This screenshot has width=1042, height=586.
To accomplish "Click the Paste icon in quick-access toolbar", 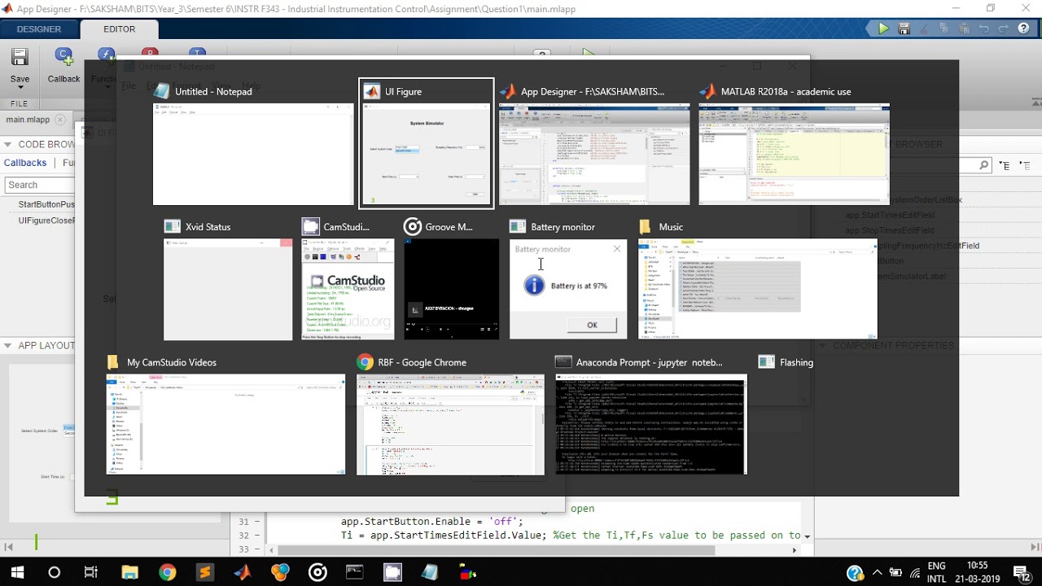I will 963,28.
